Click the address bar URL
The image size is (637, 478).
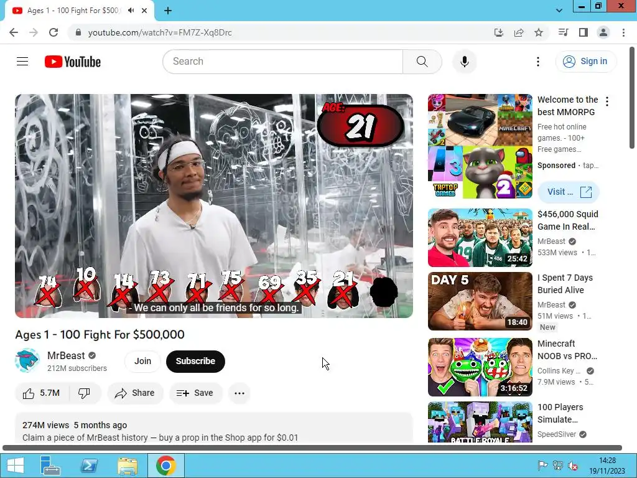click(160, 32)
